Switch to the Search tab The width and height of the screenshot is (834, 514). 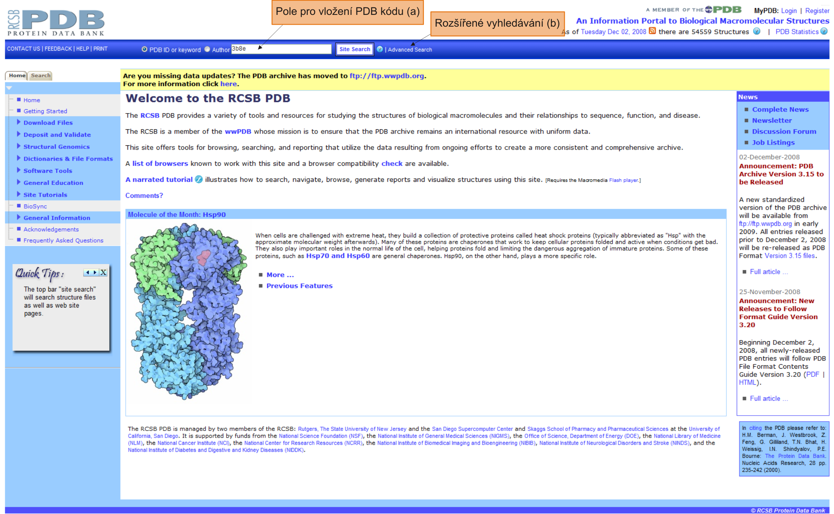[40, 76]
